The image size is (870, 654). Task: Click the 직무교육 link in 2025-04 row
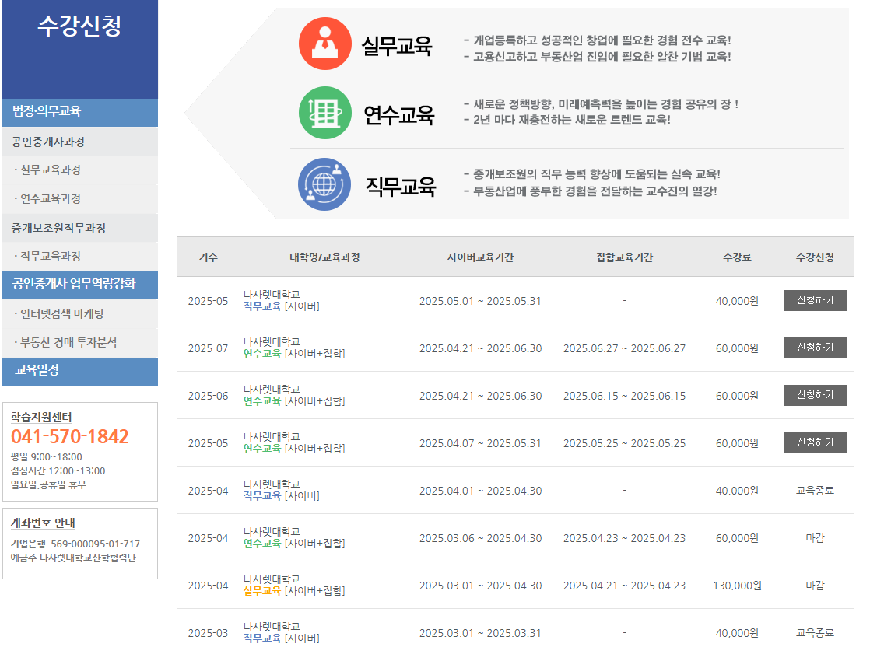(x=261, y=495)
